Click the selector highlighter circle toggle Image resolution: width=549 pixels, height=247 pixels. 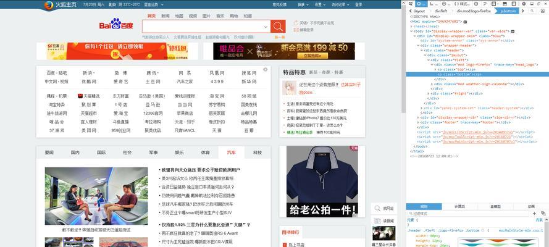[482, 230]
